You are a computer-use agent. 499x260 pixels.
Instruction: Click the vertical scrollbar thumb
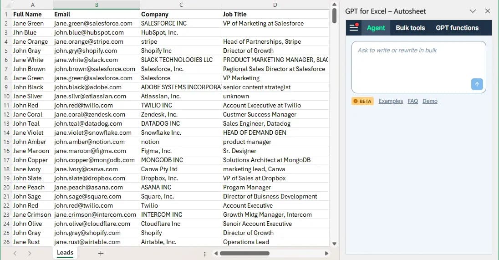click(334, 15)
